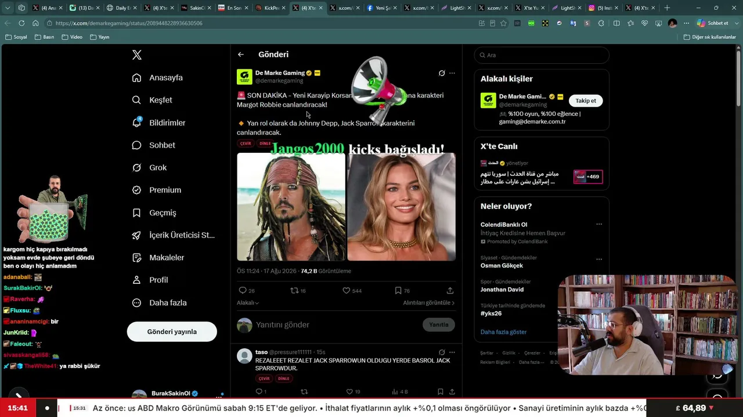The width and height of the screenshot is (743, 417).
Task: Switch to the Instagram browser tab
Action: 603,8
